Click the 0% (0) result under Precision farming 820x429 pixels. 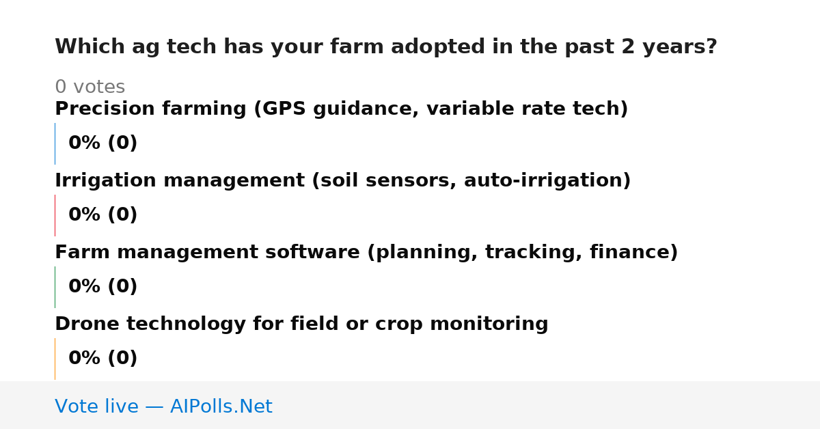pyautogui.click(x=102, y=143)
